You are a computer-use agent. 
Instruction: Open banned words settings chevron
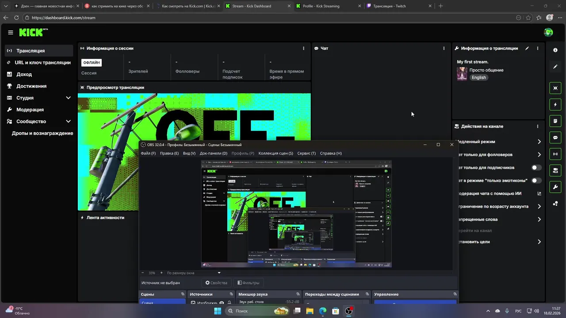pyautogui.click(x=539, y=220)
